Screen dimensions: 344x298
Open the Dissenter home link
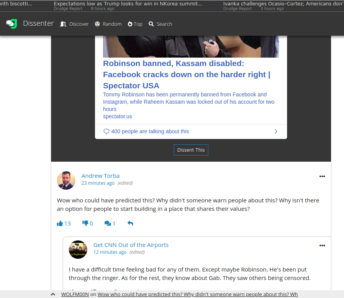[38, 23]
